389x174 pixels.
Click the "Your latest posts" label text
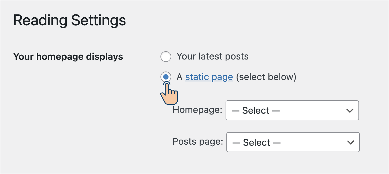click(213, 57)
